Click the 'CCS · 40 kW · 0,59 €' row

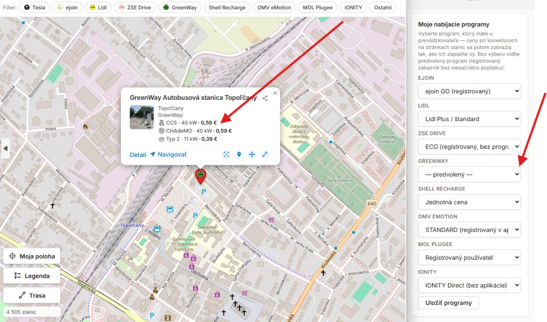point(188,123)
